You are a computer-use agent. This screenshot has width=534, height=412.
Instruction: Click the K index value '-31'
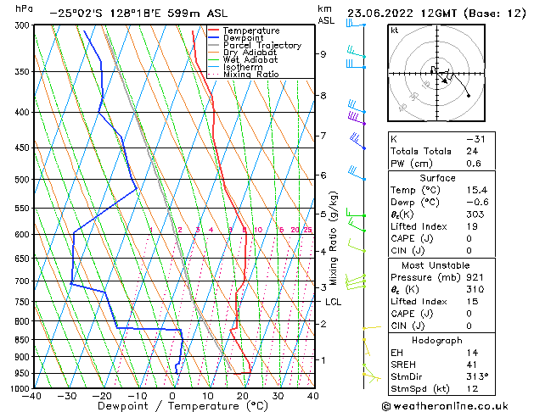click(475, 139)
